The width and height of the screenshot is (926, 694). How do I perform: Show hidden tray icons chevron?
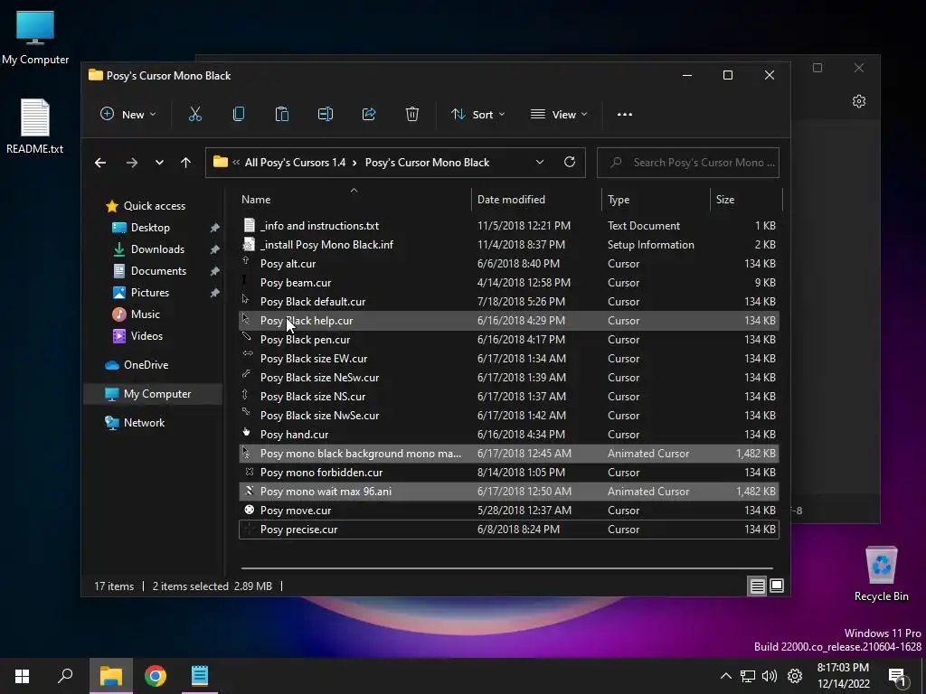point(726,676)
